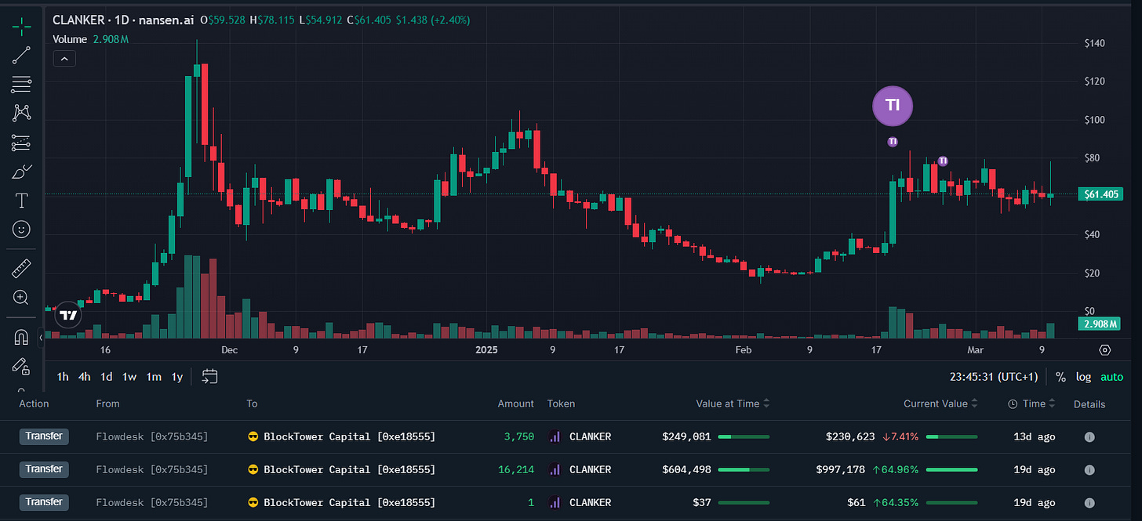Click the 13d ago time cell
This screenshot has height=521, width=1142.
click(1035, 436)
